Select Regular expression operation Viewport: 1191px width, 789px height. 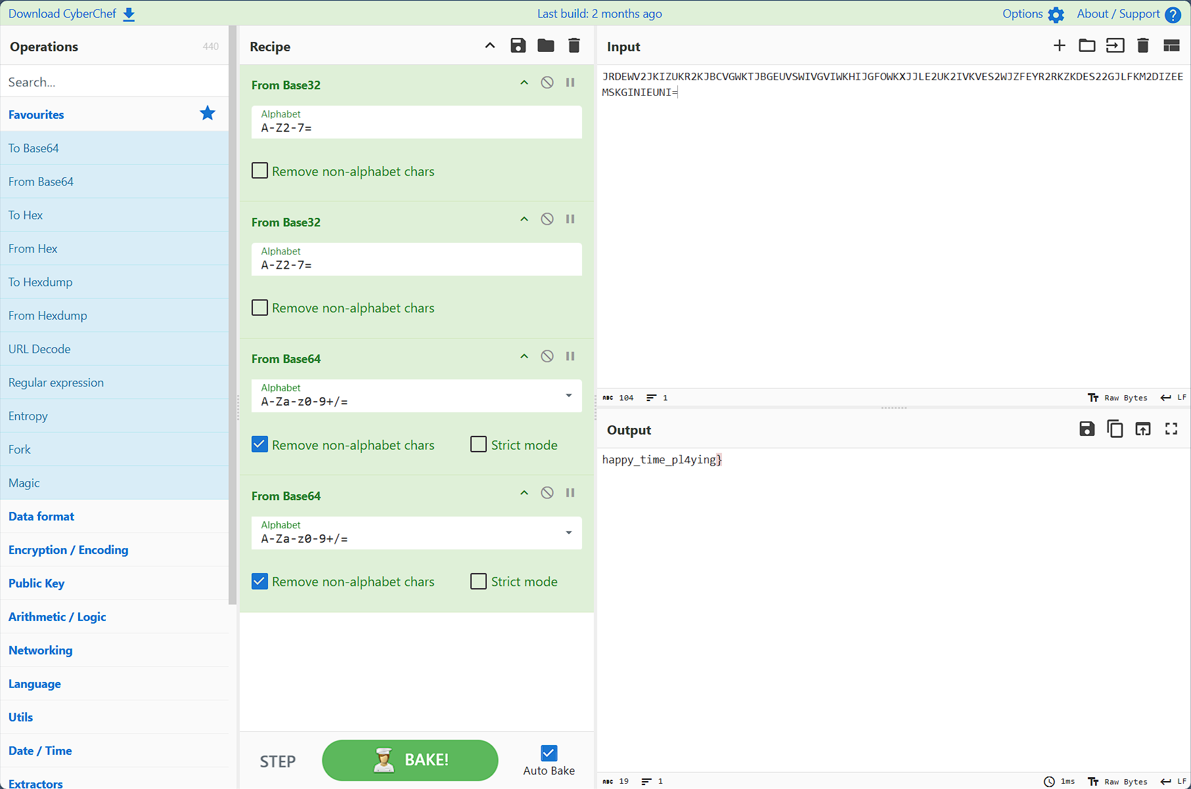[114, 383]
